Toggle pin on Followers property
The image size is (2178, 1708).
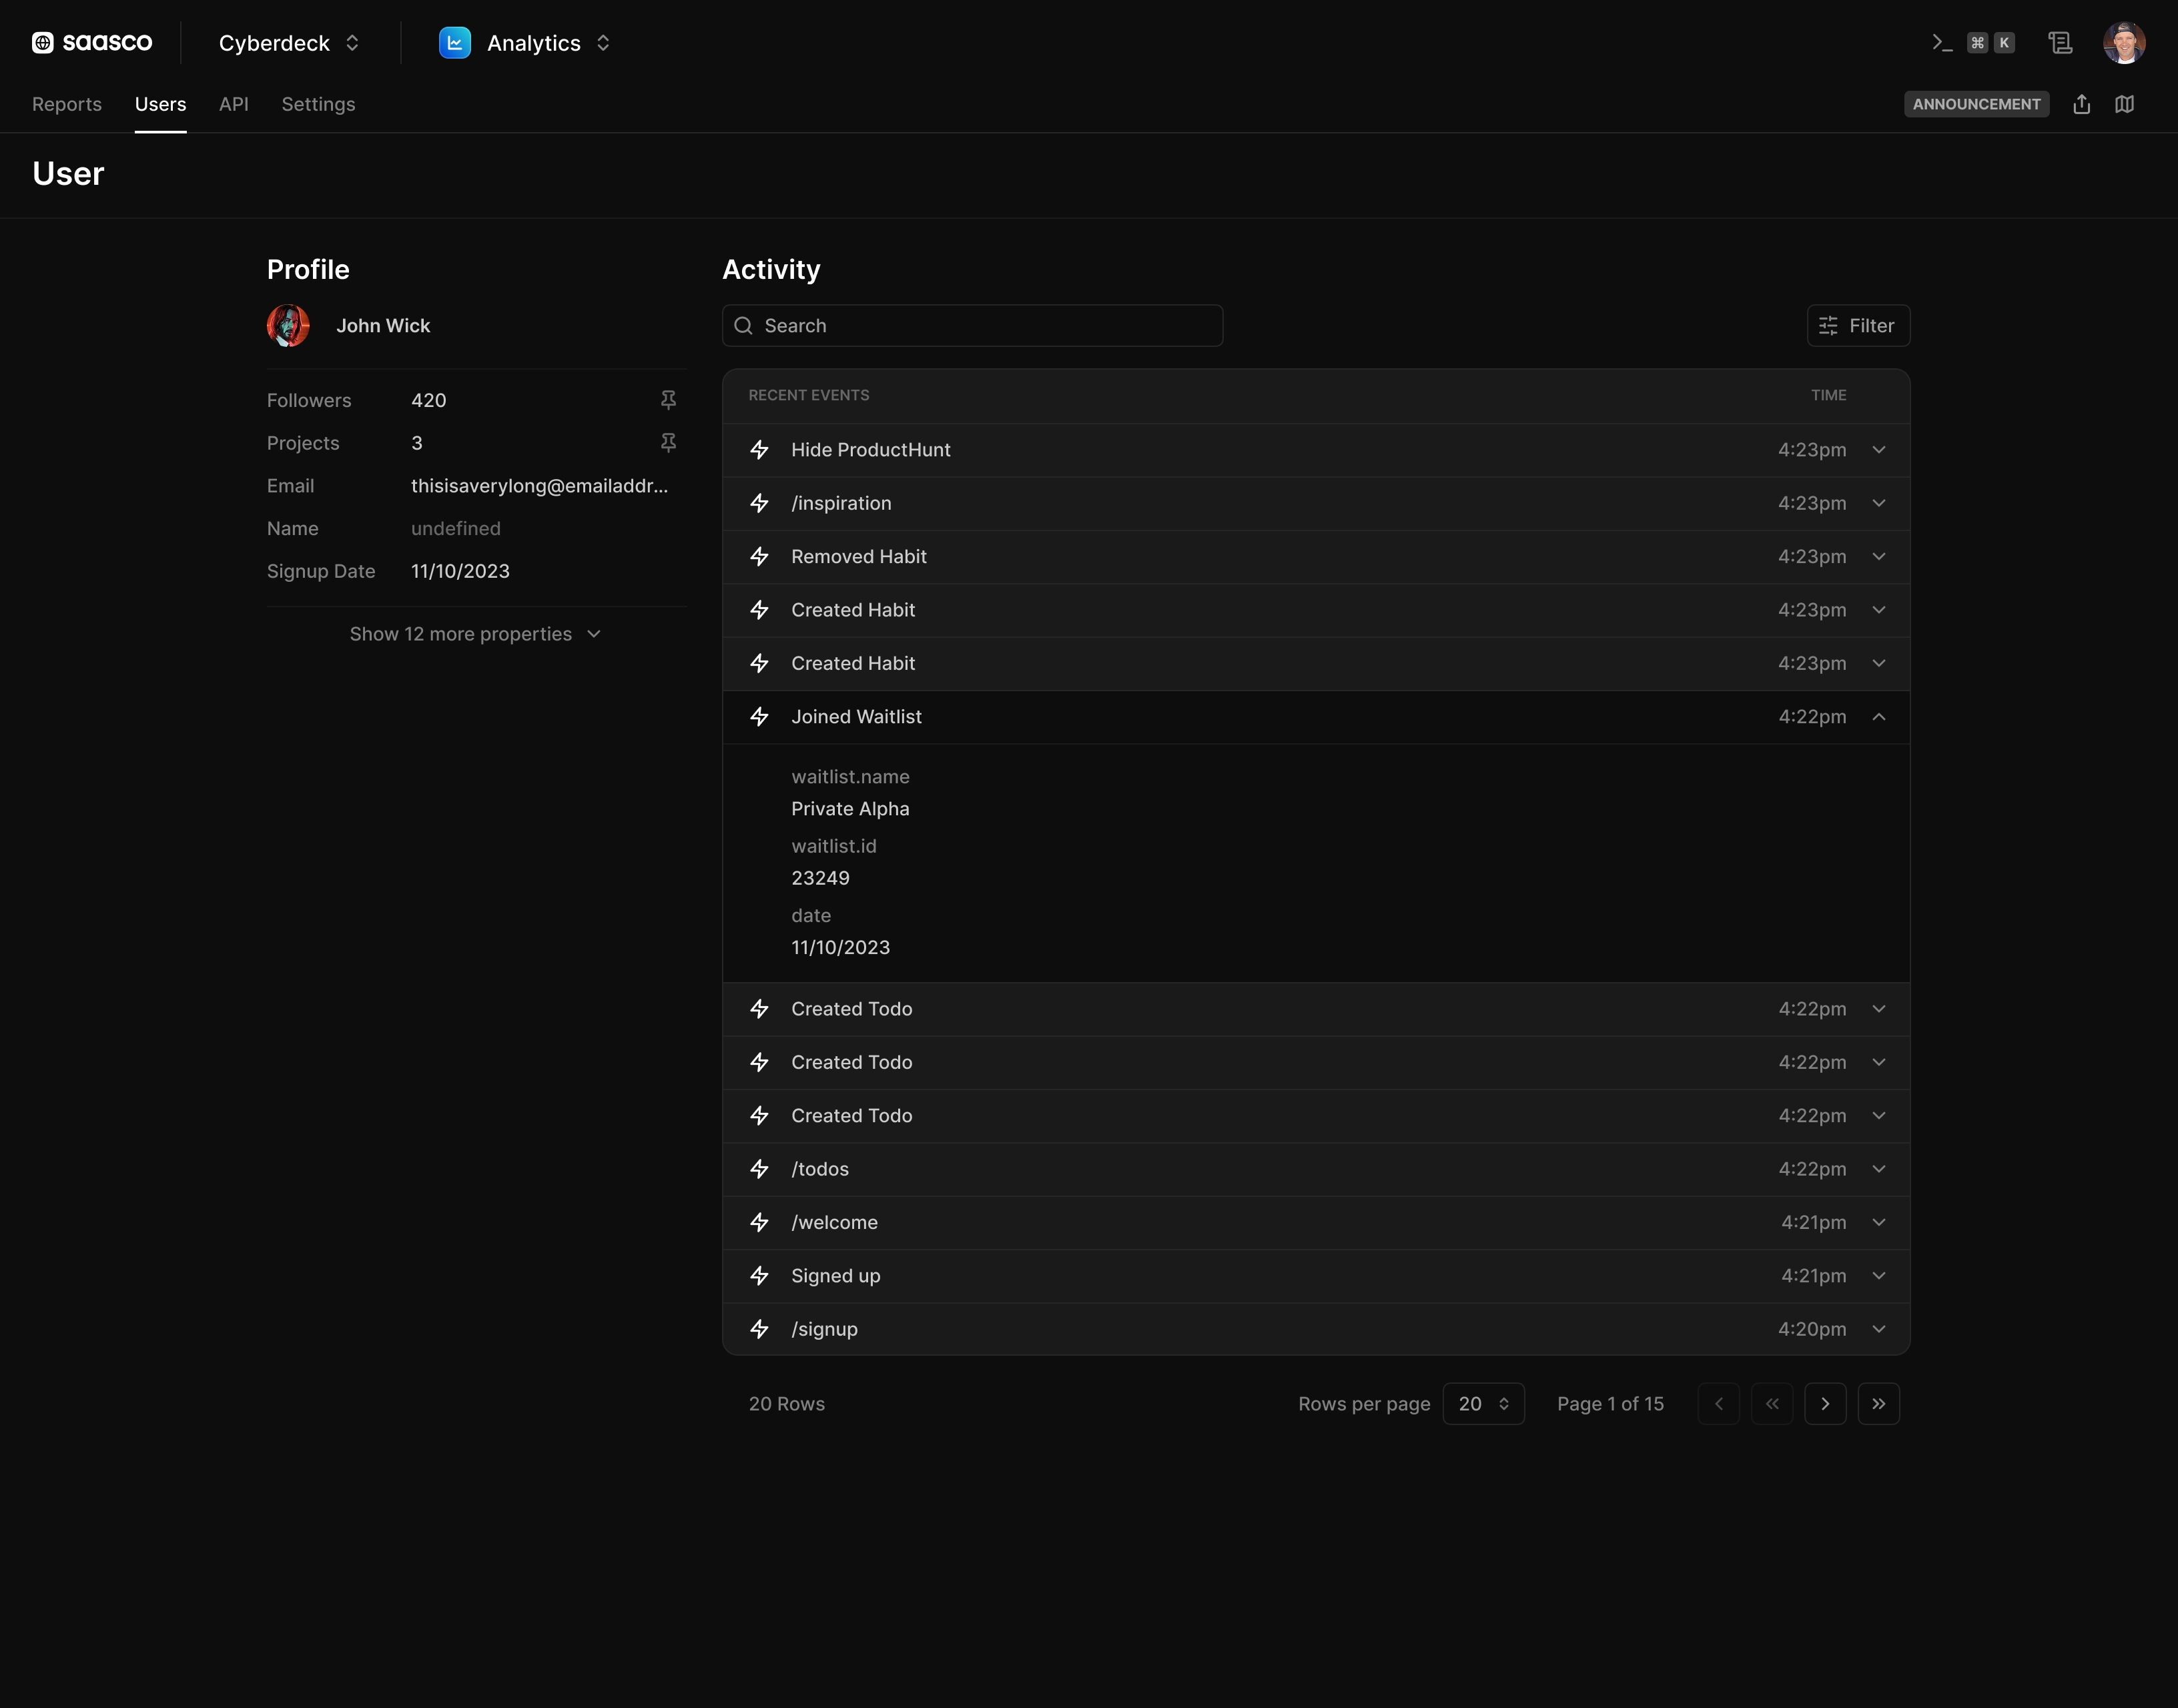(x=669, y=400)
